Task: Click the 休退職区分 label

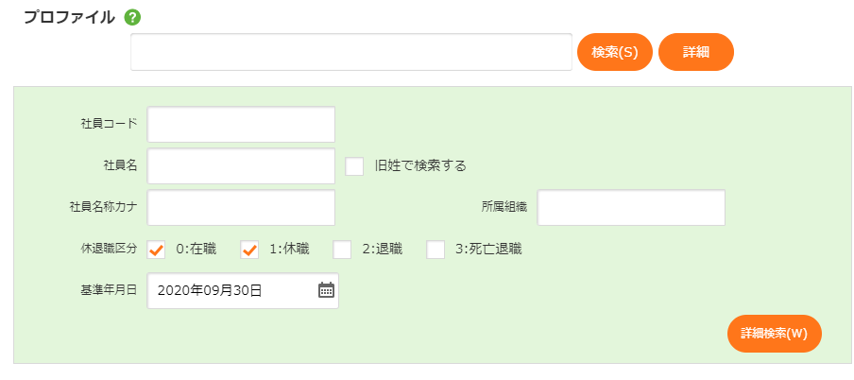Action: click(109, 250)
